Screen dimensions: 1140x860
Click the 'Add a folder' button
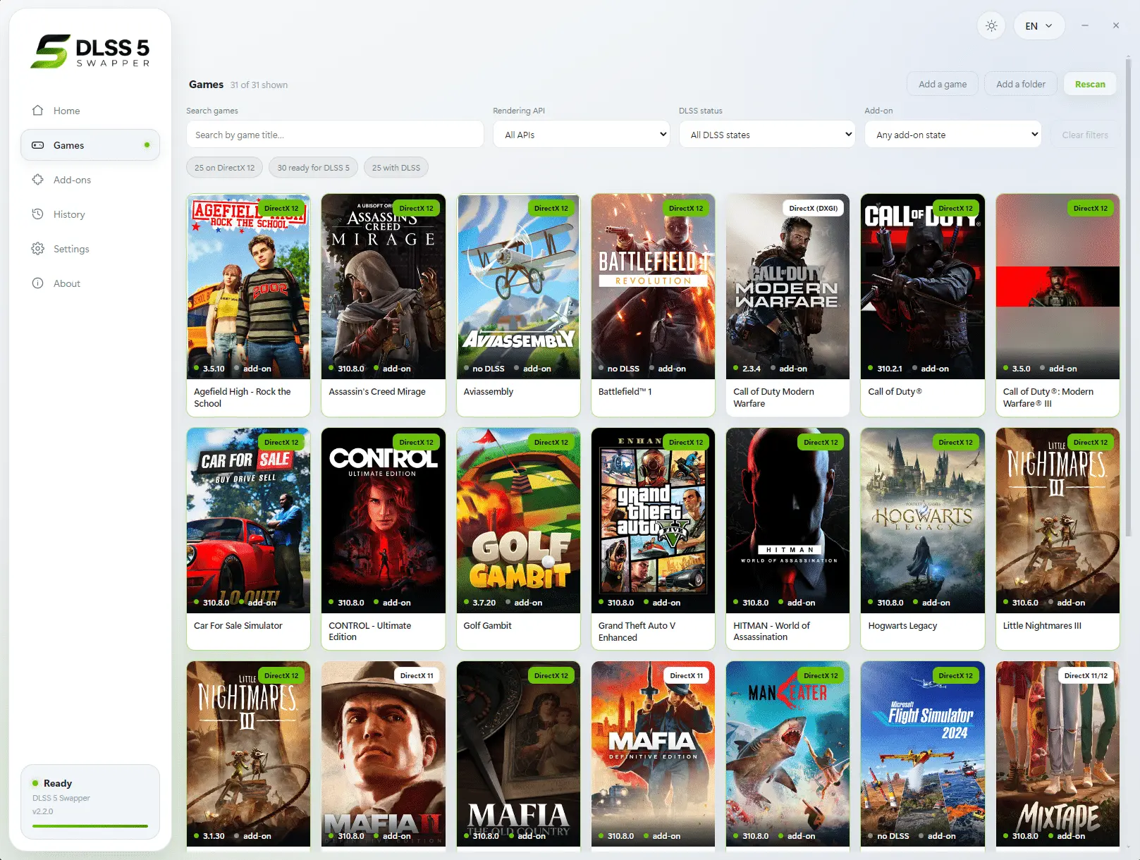point(1021,84)
